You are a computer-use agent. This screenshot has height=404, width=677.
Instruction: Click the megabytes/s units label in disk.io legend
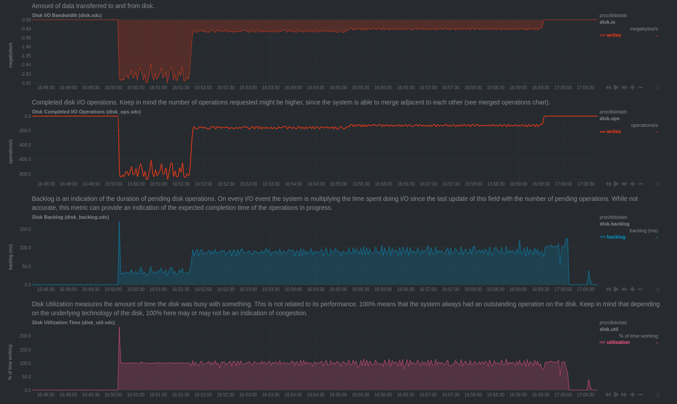click(x=644, y=29)
